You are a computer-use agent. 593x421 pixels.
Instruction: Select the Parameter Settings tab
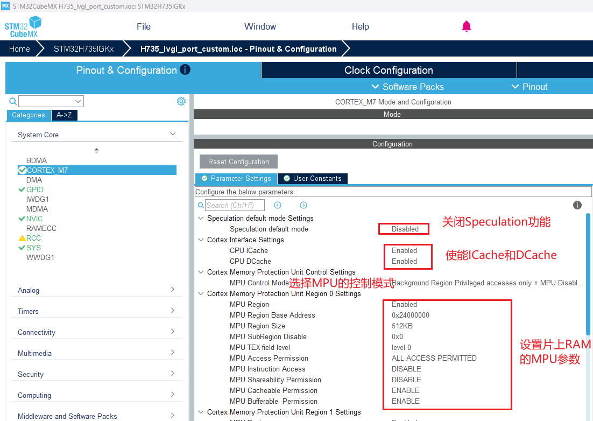pyautogui.click(x=236, y=179)
